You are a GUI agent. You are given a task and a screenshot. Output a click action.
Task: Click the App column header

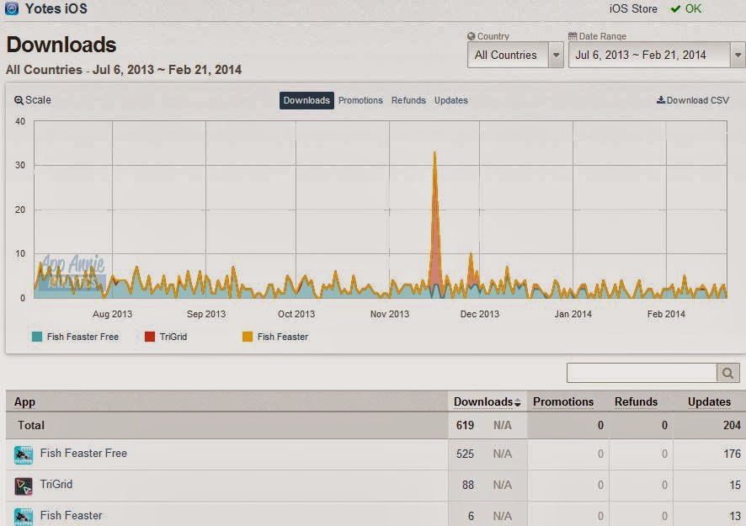click(24, 402)
